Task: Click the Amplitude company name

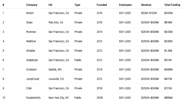Action: pos(32,60)
